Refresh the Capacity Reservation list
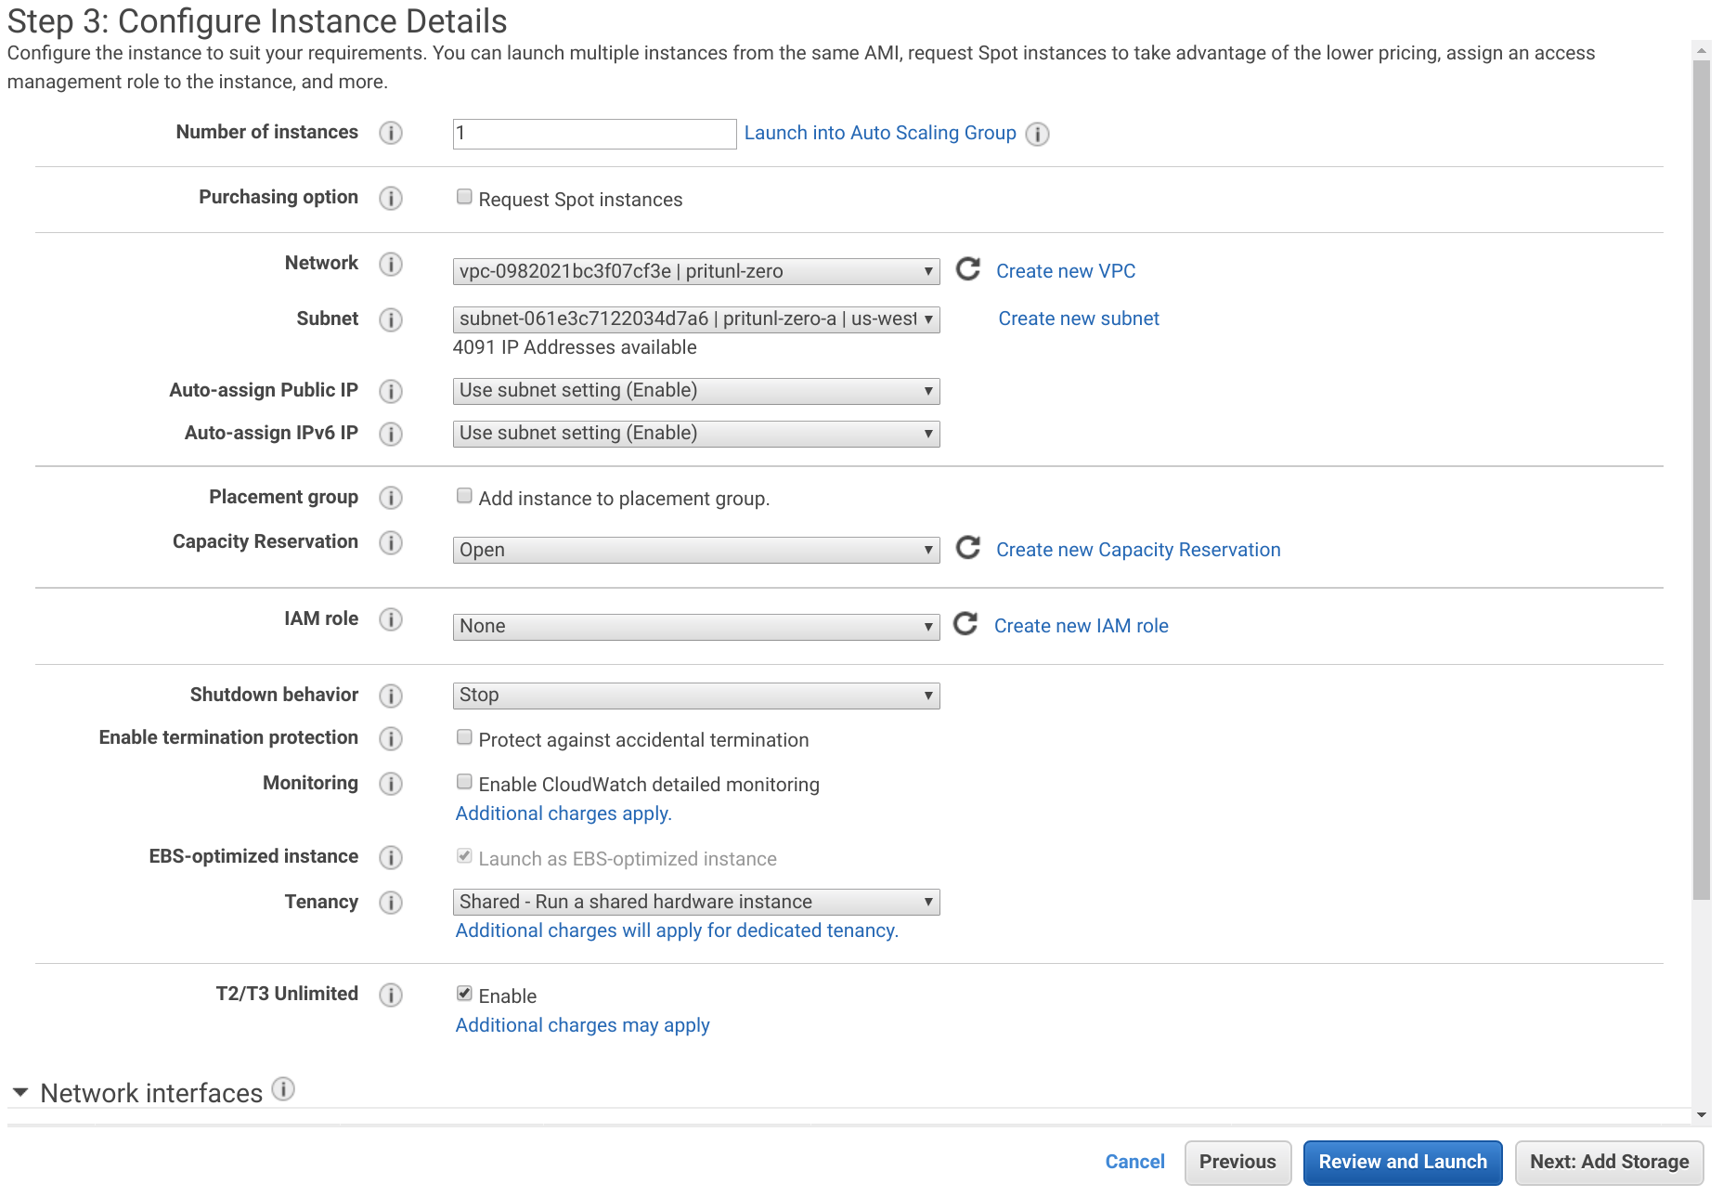This screenshot has height=1197, width=1723. 968,548
